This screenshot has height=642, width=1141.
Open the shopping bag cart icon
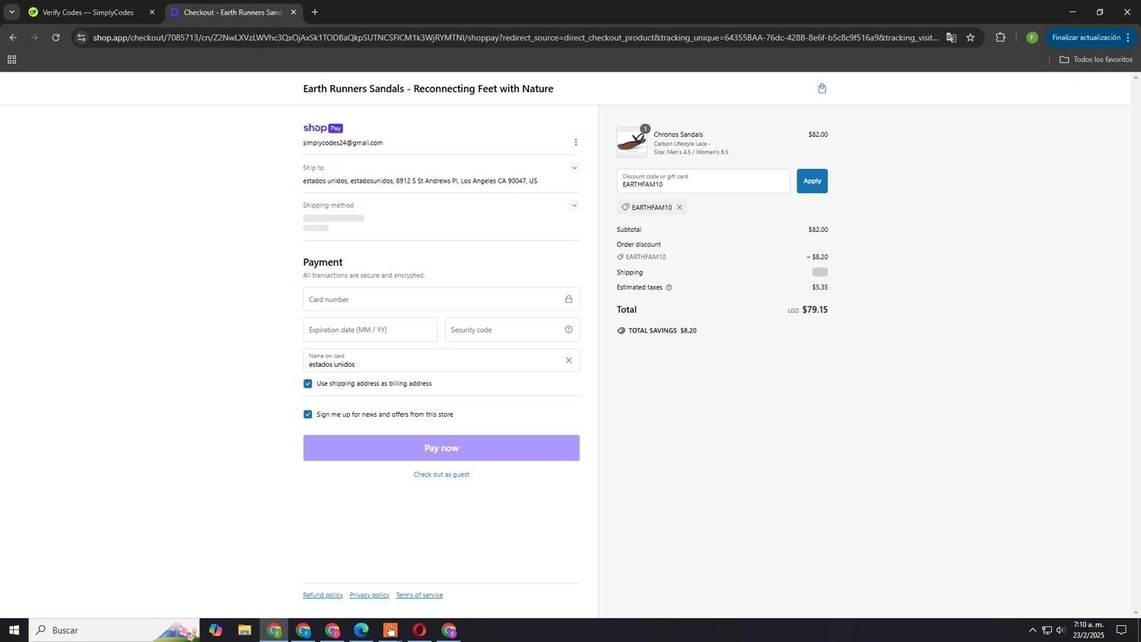click(x=822, y=88)
